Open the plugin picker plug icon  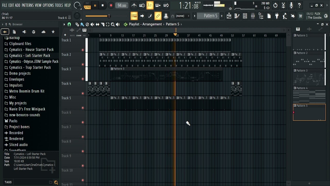(277, 16)
